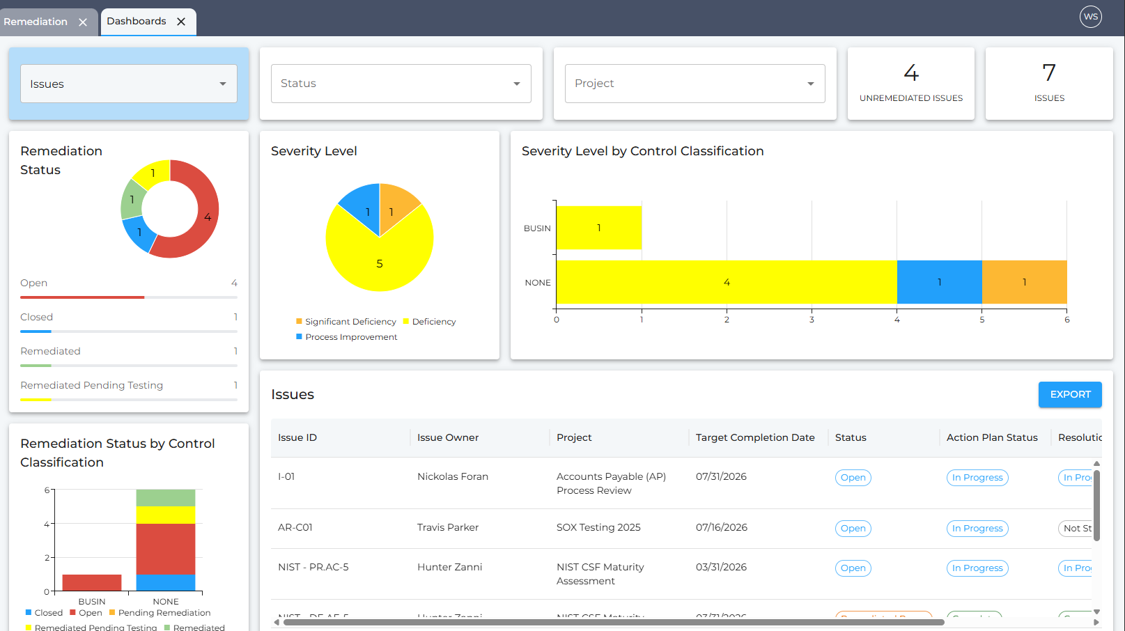
Task: Toggle Significant Deficiency legend entry
Action: tap(346, 322)
